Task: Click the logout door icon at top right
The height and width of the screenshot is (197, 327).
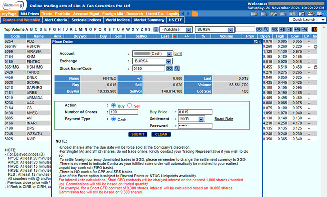Action: [x=321, y=14]
